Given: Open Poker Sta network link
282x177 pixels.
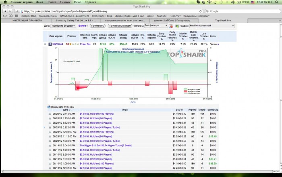Looking at the screenshot, I should coord(85,44).
